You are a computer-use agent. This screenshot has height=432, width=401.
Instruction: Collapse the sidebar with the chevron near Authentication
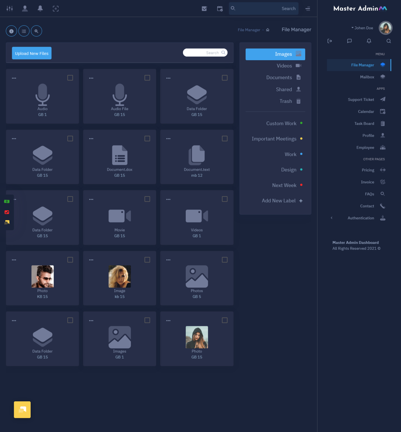pyautogui.click(x=332, y=218)
